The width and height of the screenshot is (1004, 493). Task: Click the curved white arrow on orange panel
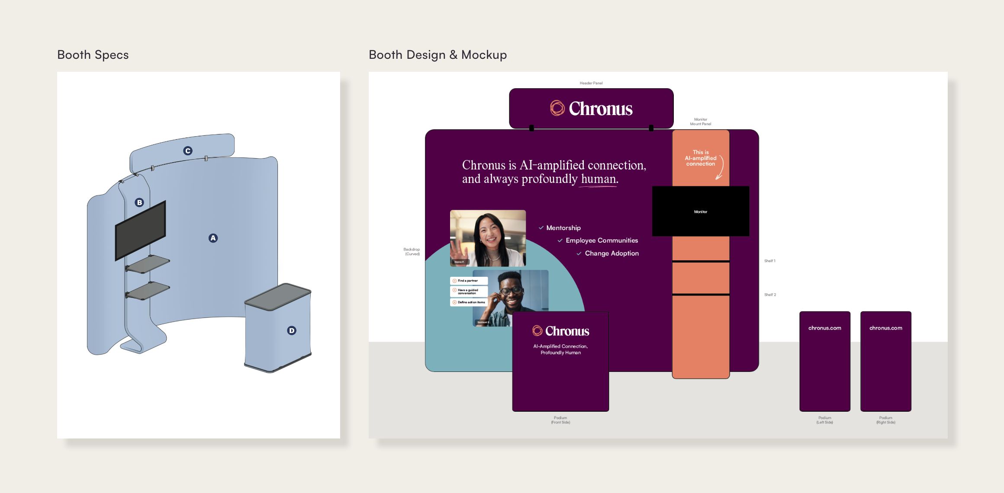[x=720, y=168]
